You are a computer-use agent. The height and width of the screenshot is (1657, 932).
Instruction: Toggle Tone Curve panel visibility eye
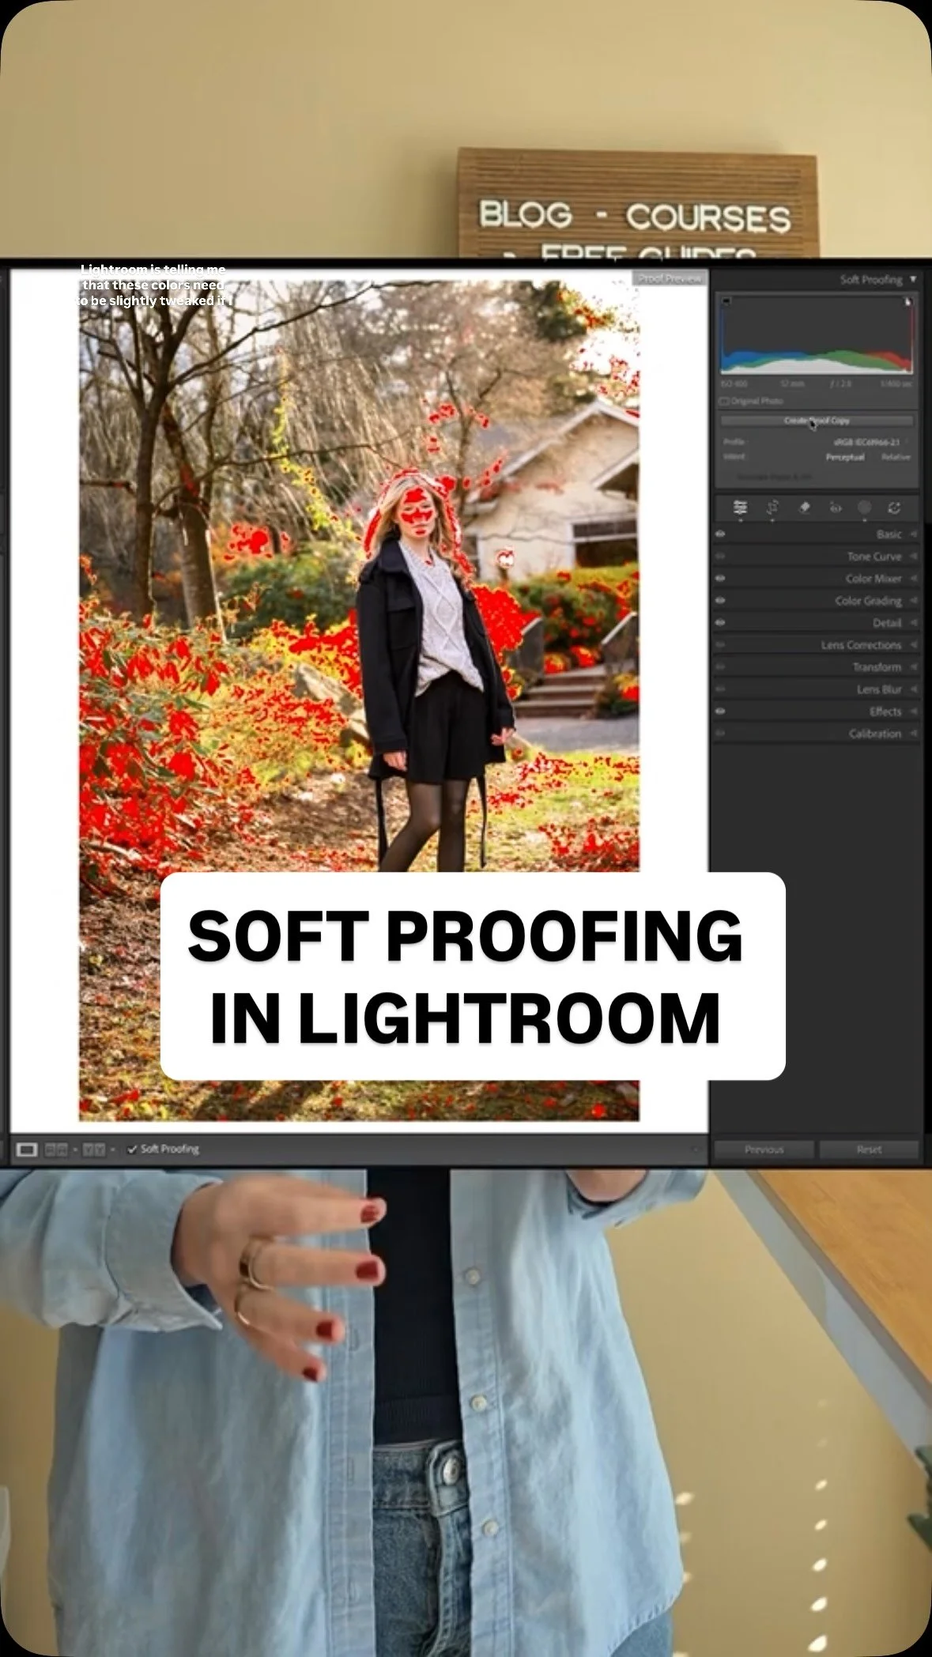click(720, 557)
